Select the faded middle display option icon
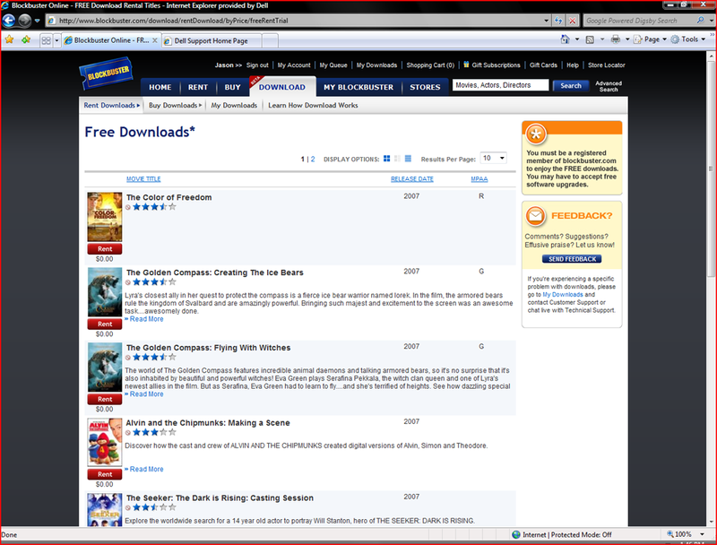Viewport: 717px width, 545px height. click(397, 159)
